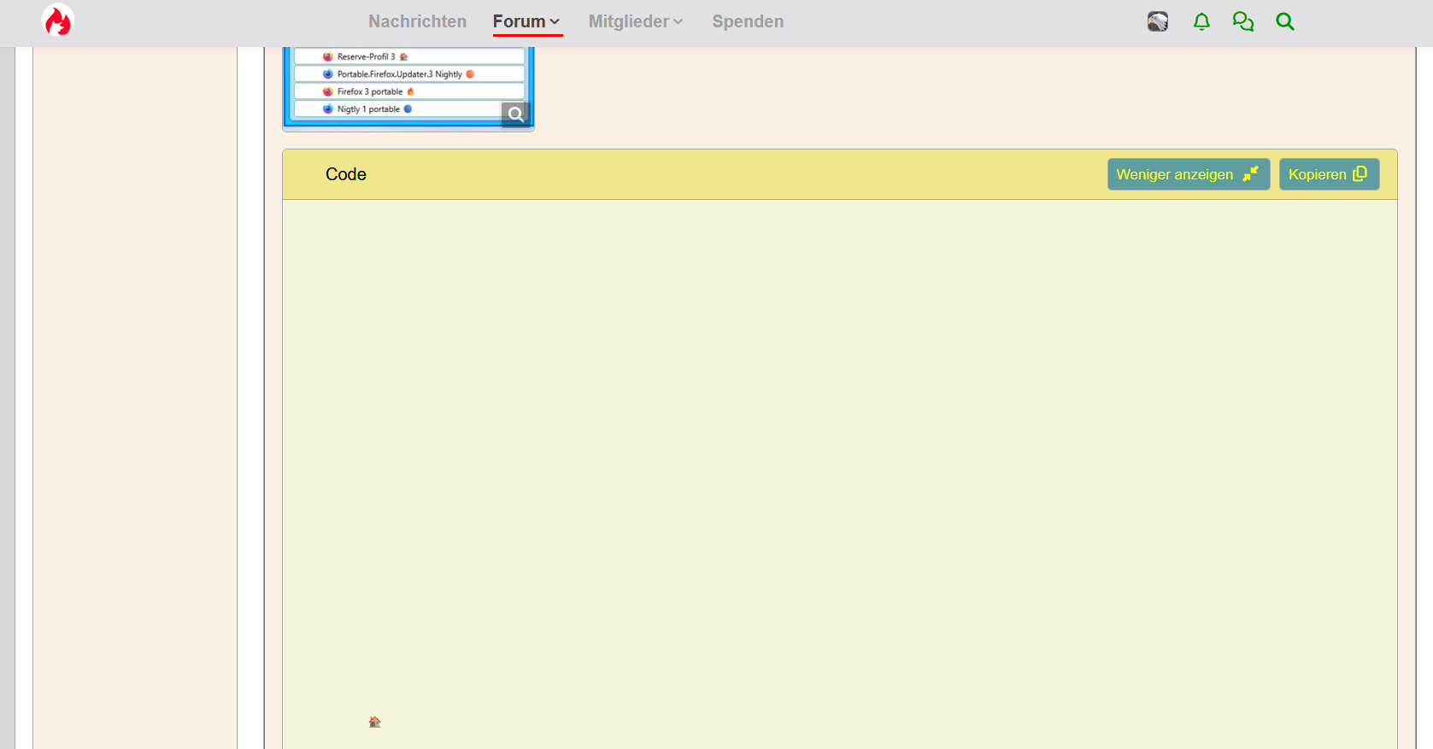Expand the Mitglieder dropdown chevron
1433x749 pixels.
[x=678, y=22]
